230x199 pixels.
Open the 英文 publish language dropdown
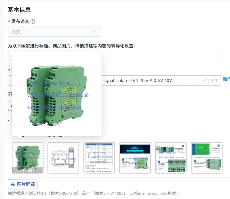point(54,32)
